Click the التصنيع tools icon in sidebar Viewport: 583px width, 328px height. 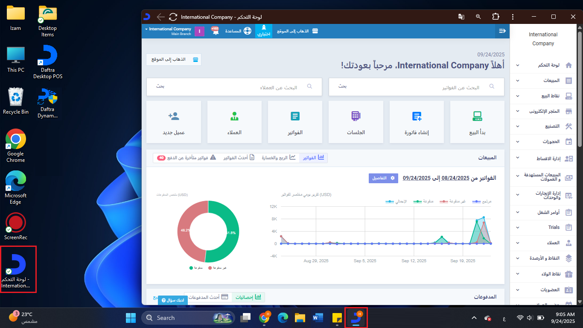(x=568, y=126)
